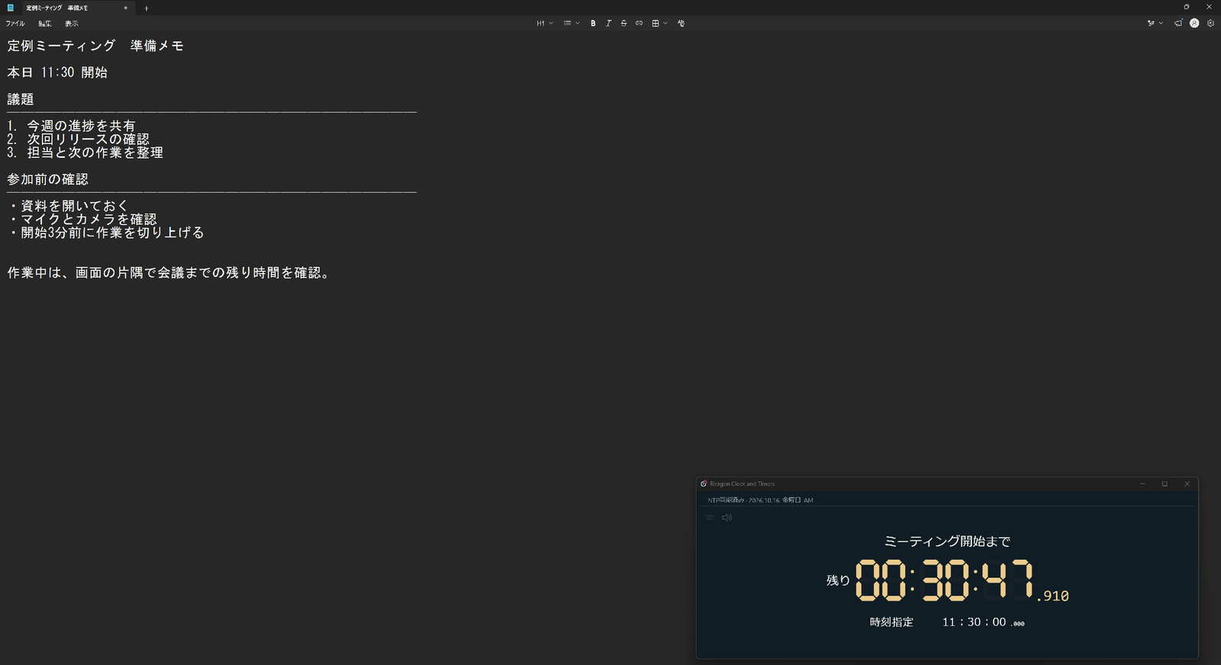
Task: Click the line 資料を開いておく
Action: click(75, 206)
